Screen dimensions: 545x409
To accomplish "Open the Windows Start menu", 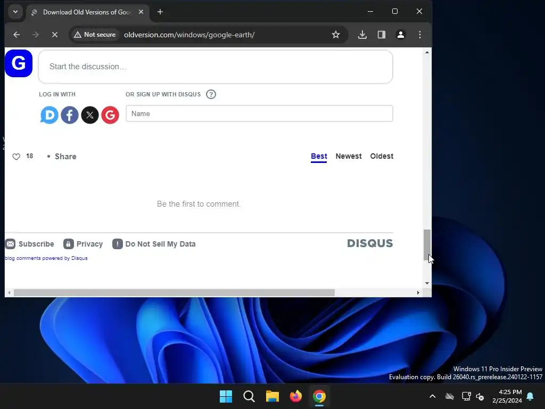I will [226, 396].
